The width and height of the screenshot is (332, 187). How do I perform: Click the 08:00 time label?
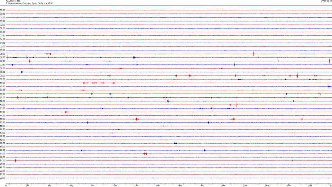click(2, 69)
